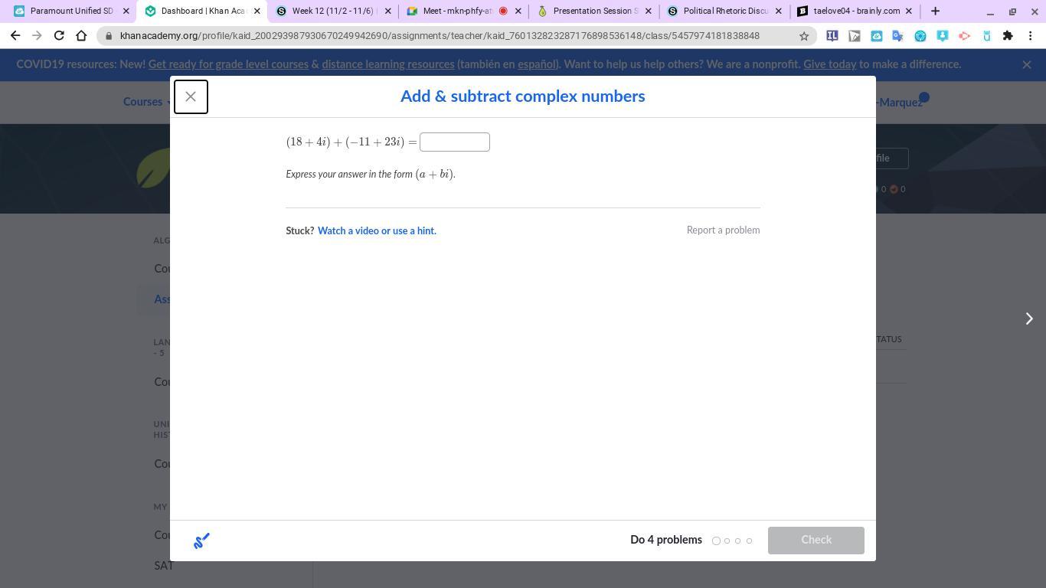Click the site lock icon
The height and width of the screenshot is (588, 1046).
point(110,36)
